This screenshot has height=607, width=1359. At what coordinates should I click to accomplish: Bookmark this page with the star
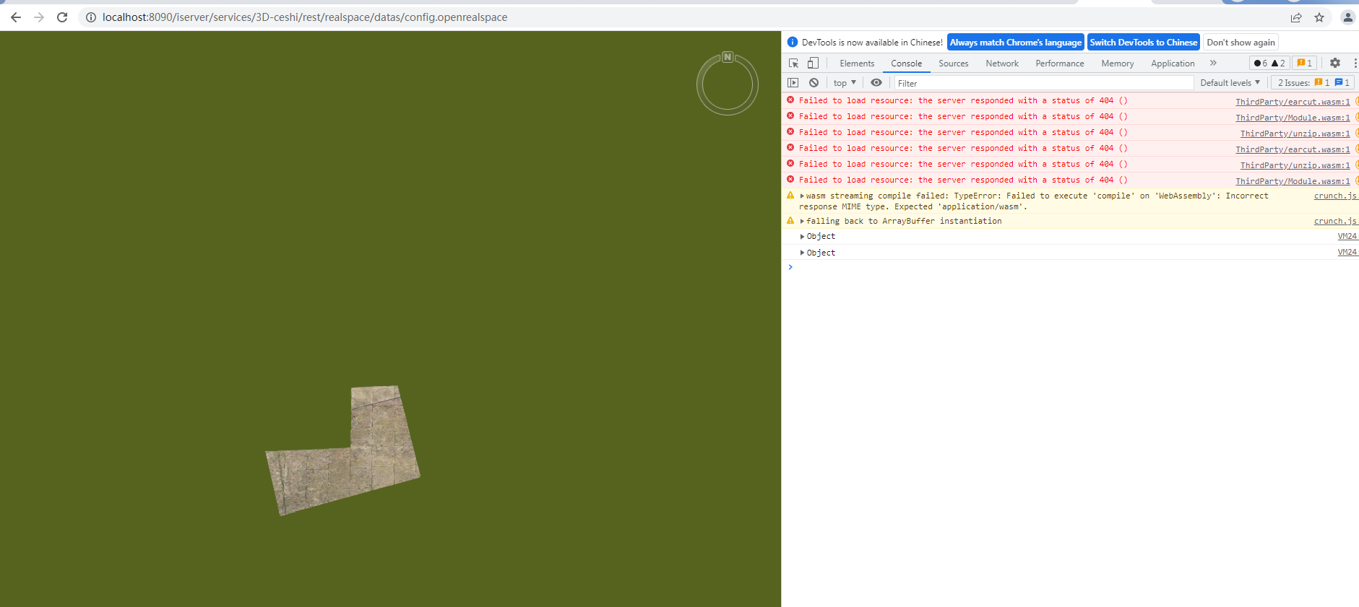pyautogui.click(x=1319, y=17)
